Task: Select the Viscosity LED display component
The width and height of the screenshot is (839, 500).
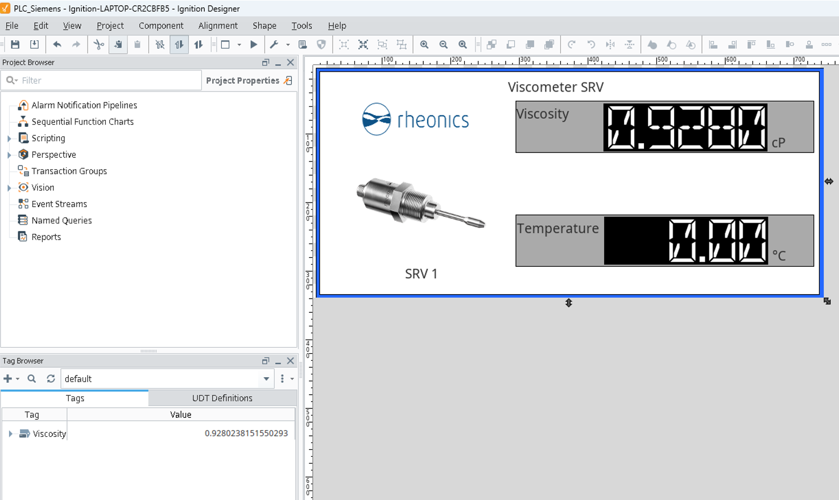Action: [x=685, y=127]
